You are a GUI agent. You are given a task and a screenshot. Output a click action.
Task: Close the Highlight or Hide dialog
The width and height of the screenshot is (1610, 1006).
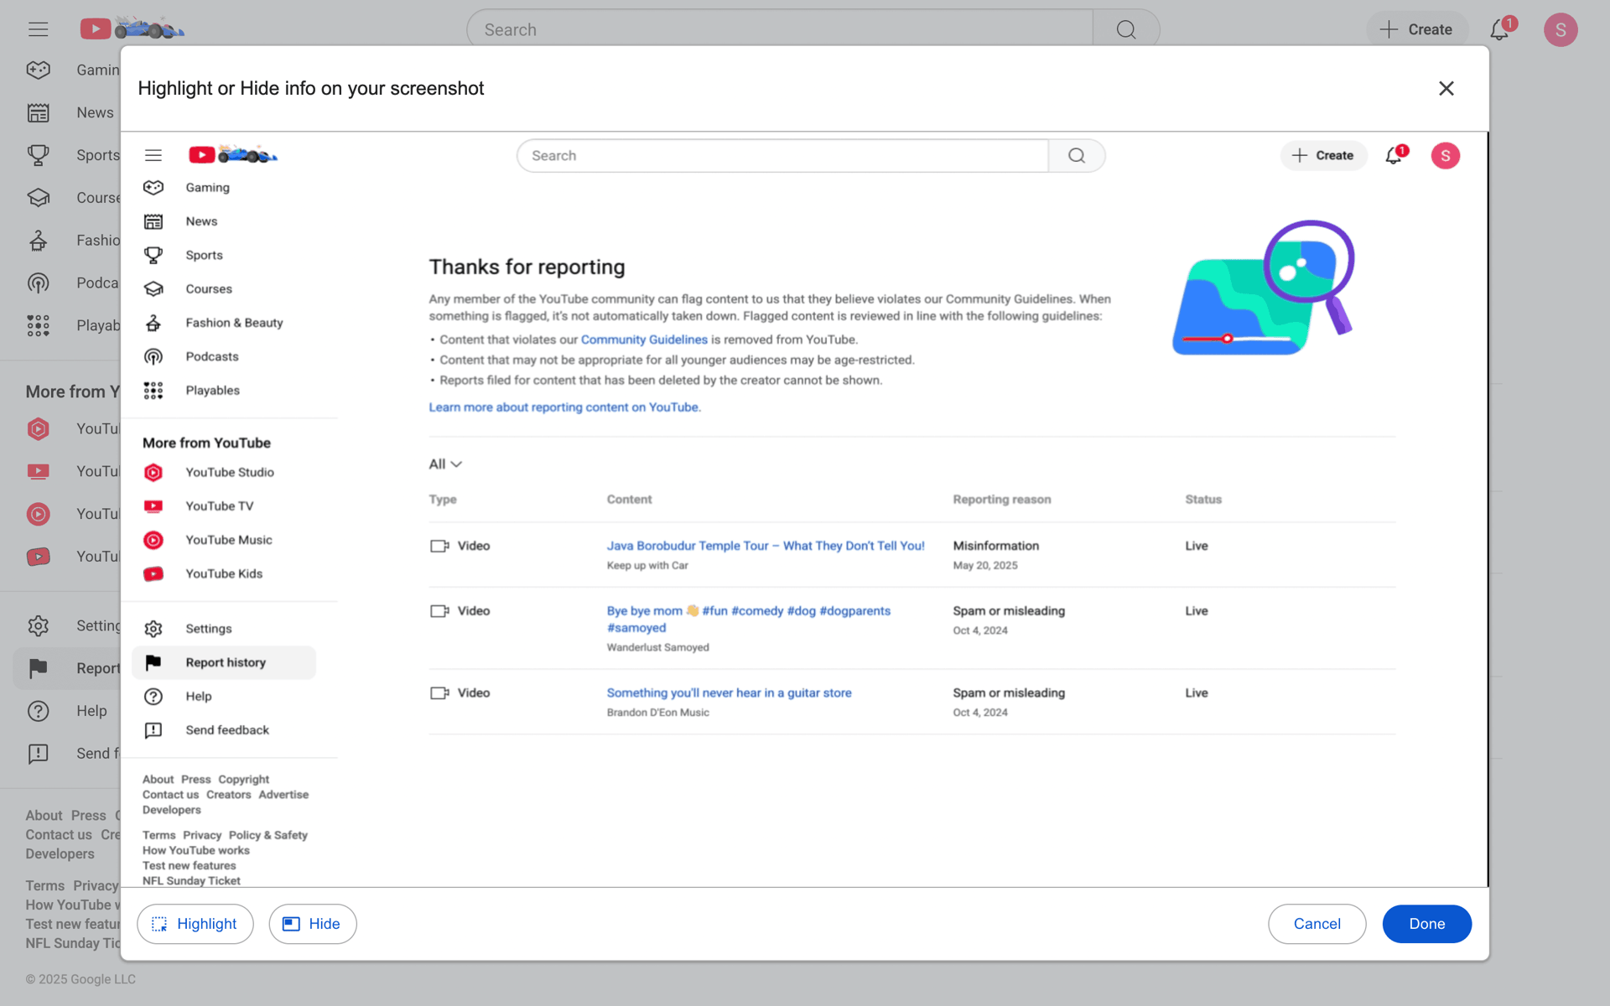pos(1446,89)
